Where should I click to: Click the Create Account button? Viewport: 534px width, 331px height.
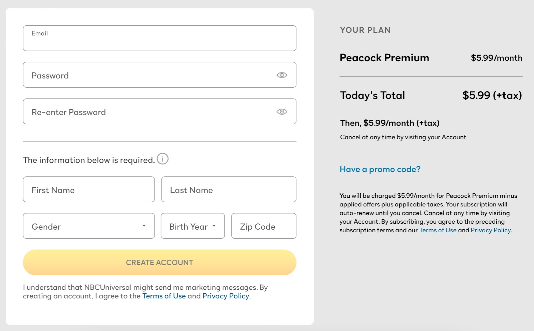[160, 263]
